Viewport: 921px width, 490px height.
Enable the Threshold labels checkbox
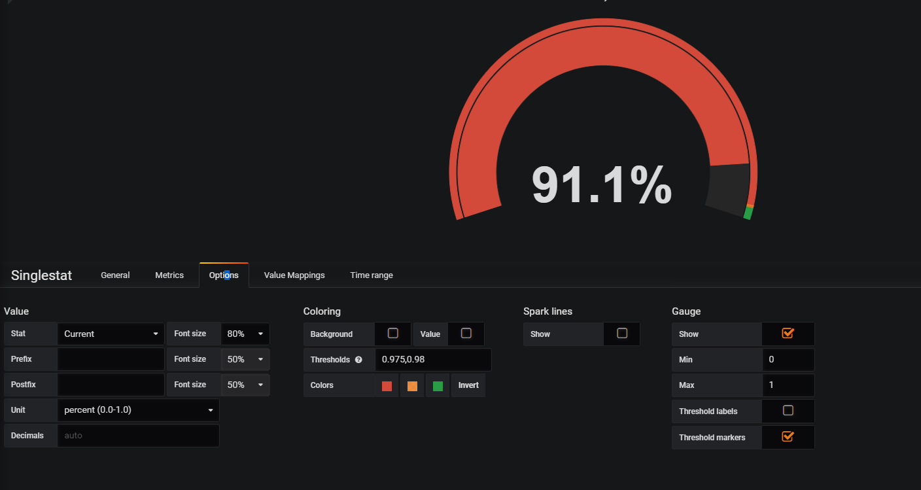coord(788,410)
